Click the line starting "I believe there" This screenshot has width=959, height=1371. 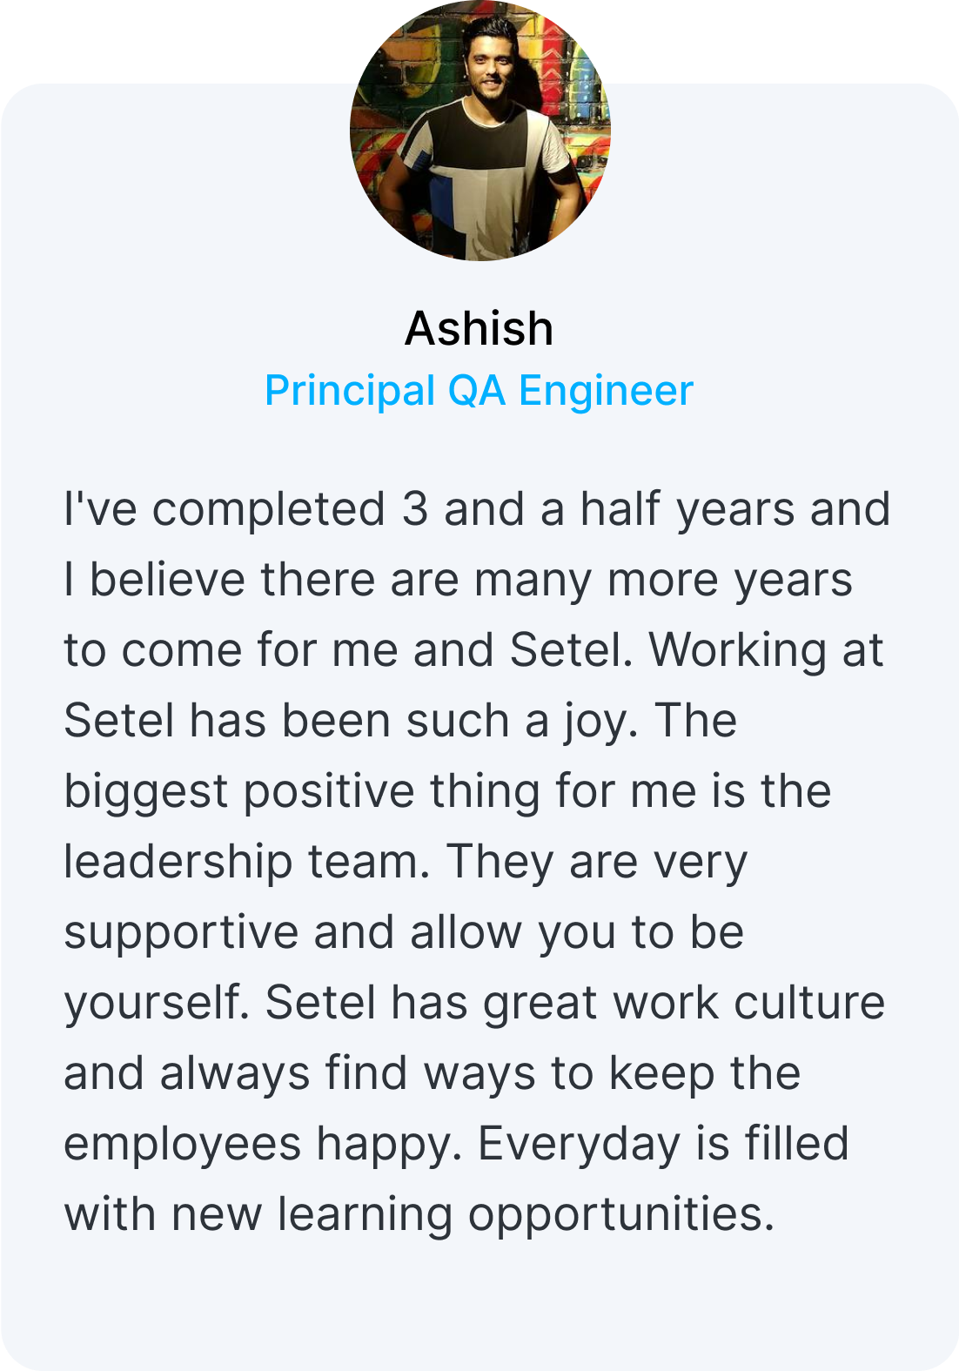click(x=459, y=580)
